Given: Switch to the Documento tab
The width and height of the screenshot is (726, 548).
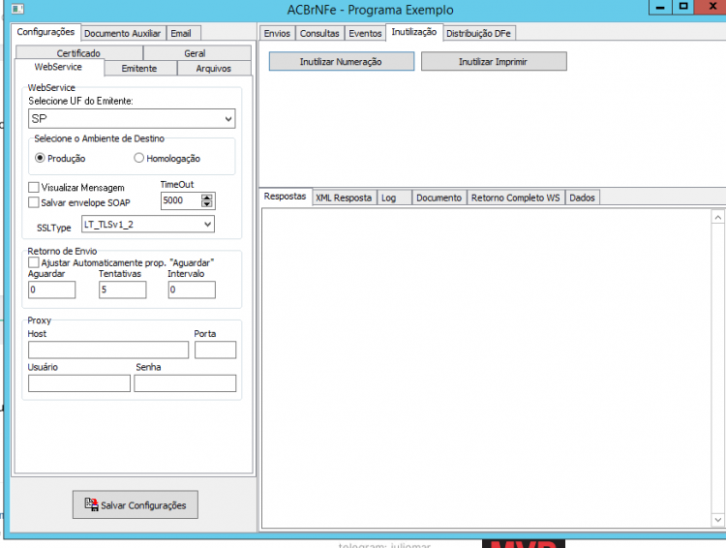Looking at the screenshot, I should [x=439, y=198].
